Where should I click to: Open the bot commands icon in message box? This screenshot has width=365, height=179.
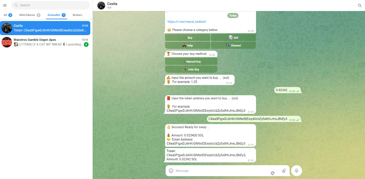coord(273,173)
